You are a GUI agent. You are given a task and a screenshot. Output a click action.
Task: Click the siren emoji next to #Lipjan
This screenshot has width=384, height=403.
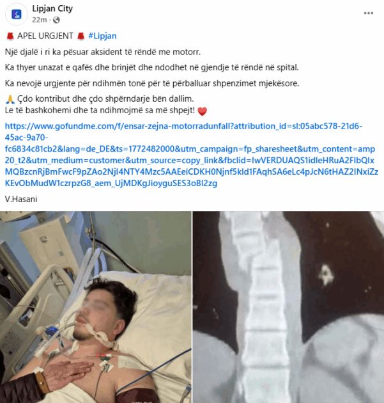[81, 36]
